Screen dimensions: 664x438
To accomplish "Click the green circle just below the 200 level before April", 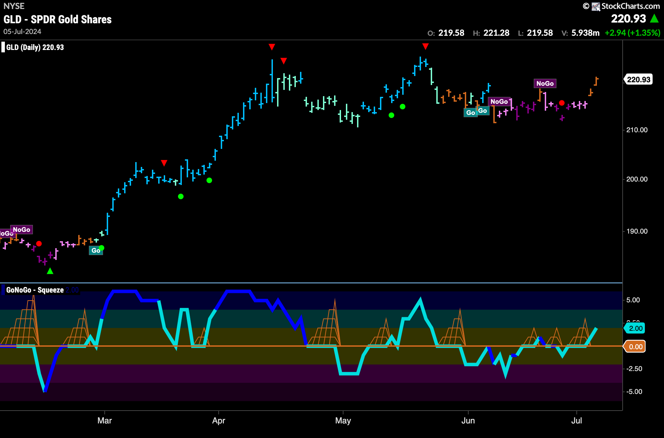I will (209, 180).
